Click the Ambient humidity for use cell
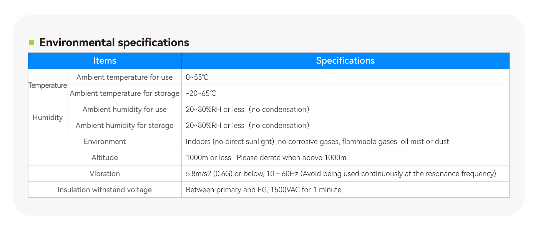Image resolution: width=538 pixels, height=229 pixels. coord(125,109)
